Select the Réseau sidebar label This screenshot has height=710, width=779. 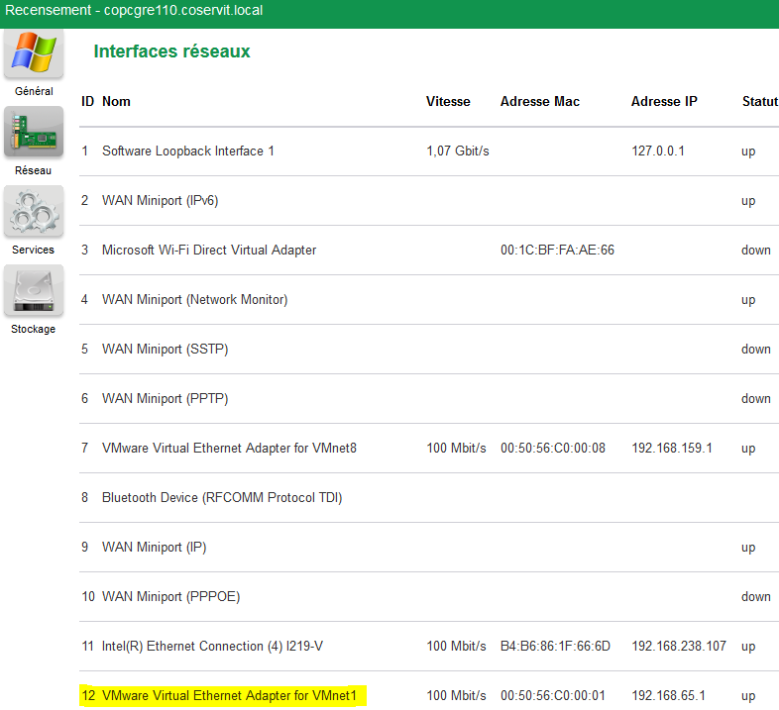[x=34, y=170]
